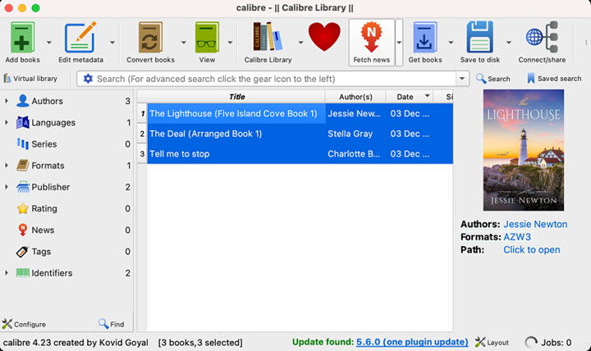Open the Add books dropdown arrow

[49, 42]
